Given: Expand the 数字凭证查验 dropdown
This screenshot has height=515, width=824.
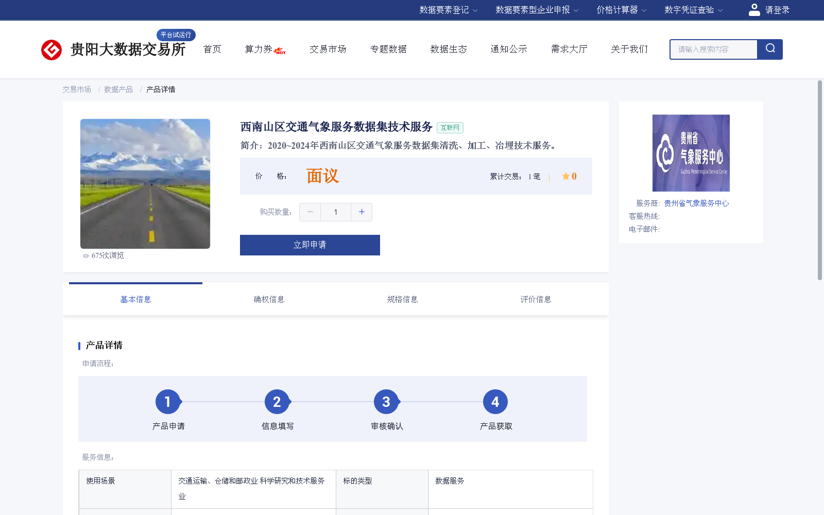Looking at the screenshot, I should [x=693, y=10].
